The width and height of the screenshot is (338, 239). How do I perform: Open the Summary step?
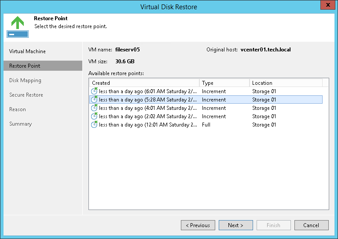[20, 124]
